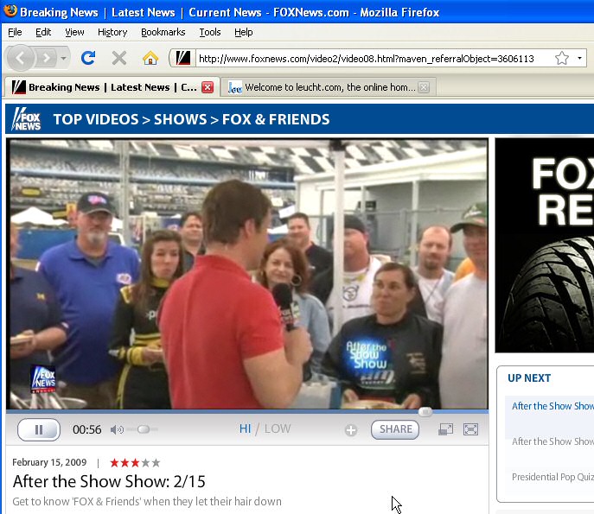Open the recent pages history dropdown arrow
The width and height of the screenshot is (594, 514).
(64, 58)
